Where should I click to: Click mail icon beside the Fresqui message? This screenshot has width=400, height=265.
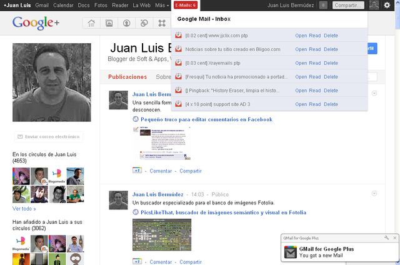(x=179, y=76)
